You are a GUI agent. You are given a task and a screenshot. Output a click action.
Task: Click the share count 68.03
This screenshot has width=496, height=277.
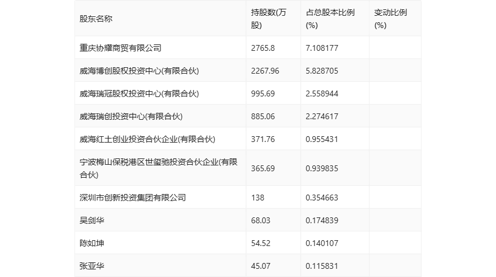261,220
